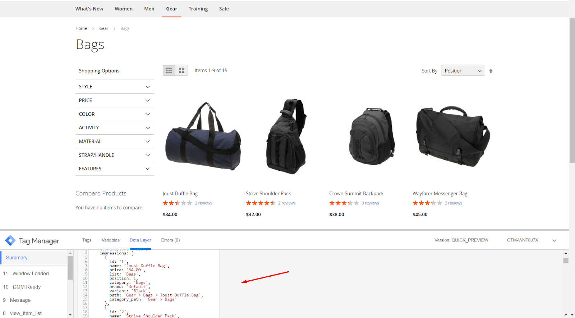The image size is (575, 318).
Task: Switch to list view icon
Action: pos(181,70)
